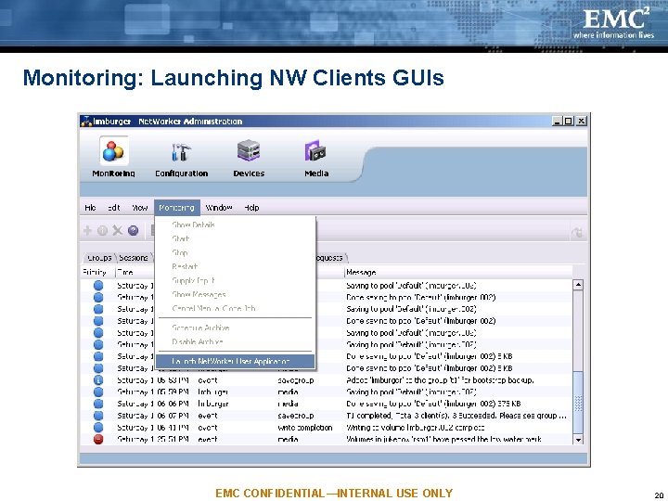Sort by the Priority column header
Image resolution: width=668 pixels, height=501 pixels.
click(x=96, y=272)
